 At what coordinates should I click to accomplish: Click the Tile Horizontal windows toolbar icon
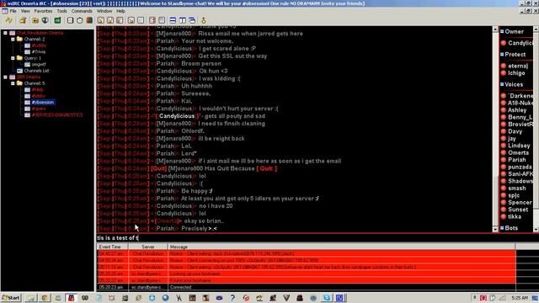click(x=173, y=20)
